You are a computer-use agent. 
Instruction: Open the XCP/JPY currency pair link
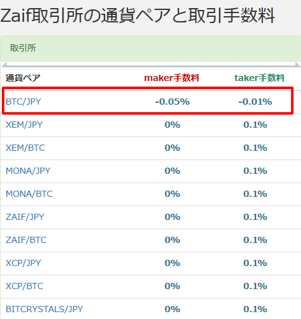pyautogui.click(x=24, y=263)
